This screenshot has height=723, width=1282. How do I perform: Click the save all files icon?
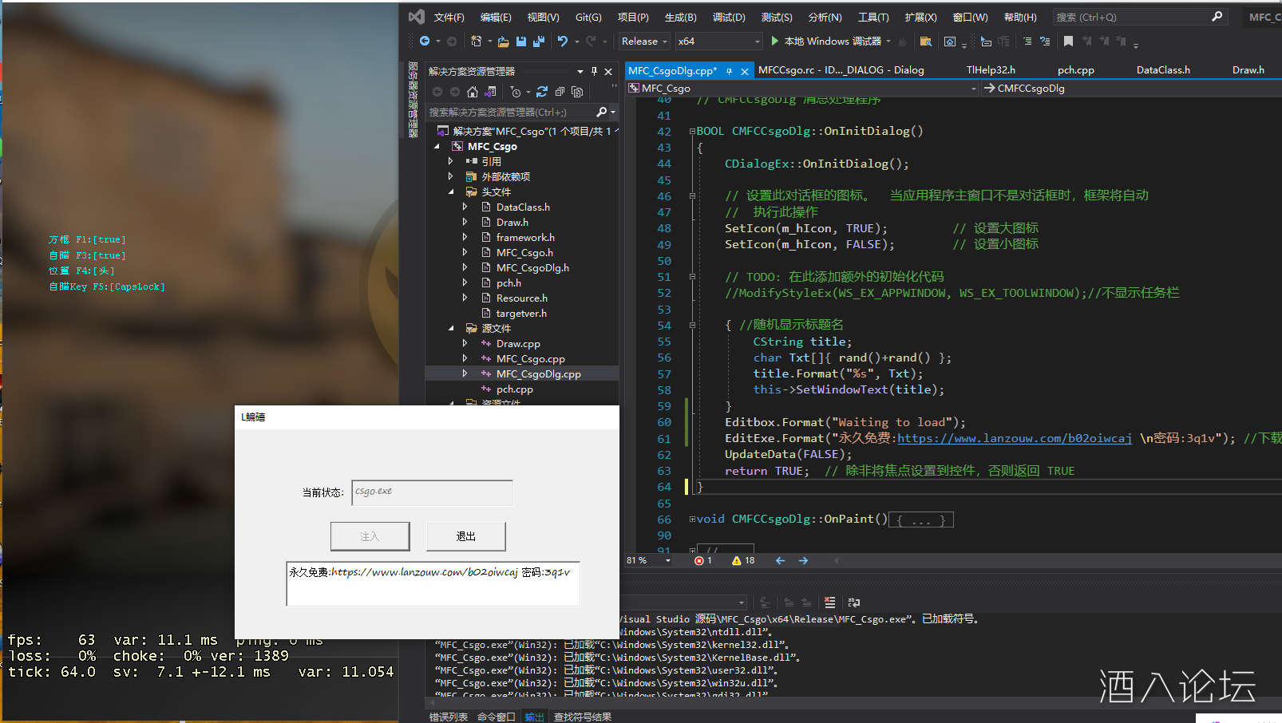(539, 41)
